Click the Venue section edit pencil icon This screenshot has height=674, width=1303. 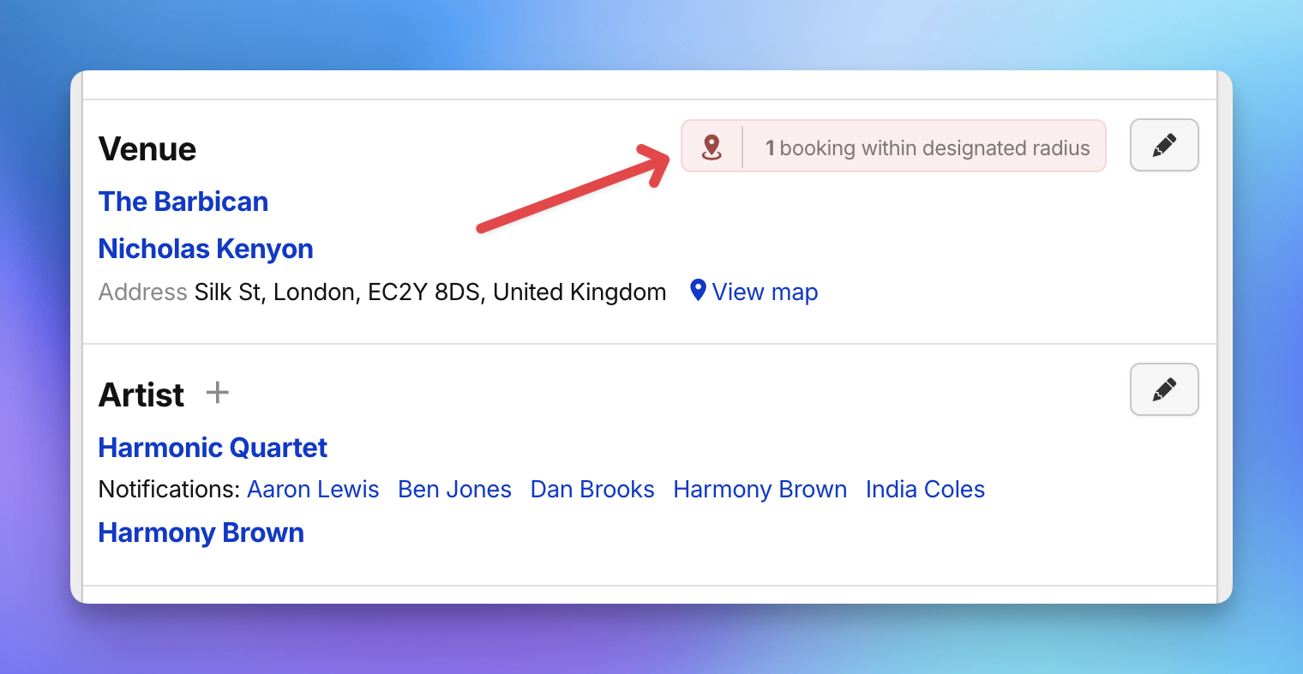[1164, 145]
